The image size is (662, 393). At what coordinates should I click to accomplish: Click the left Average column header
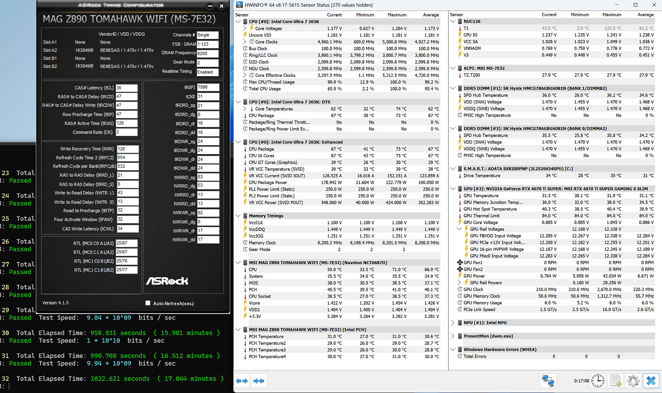[x=431, y=15]
